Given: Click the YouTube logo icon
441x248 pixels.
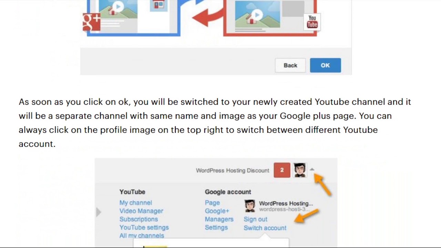Looking at the screenshot, I should (312, 21).
